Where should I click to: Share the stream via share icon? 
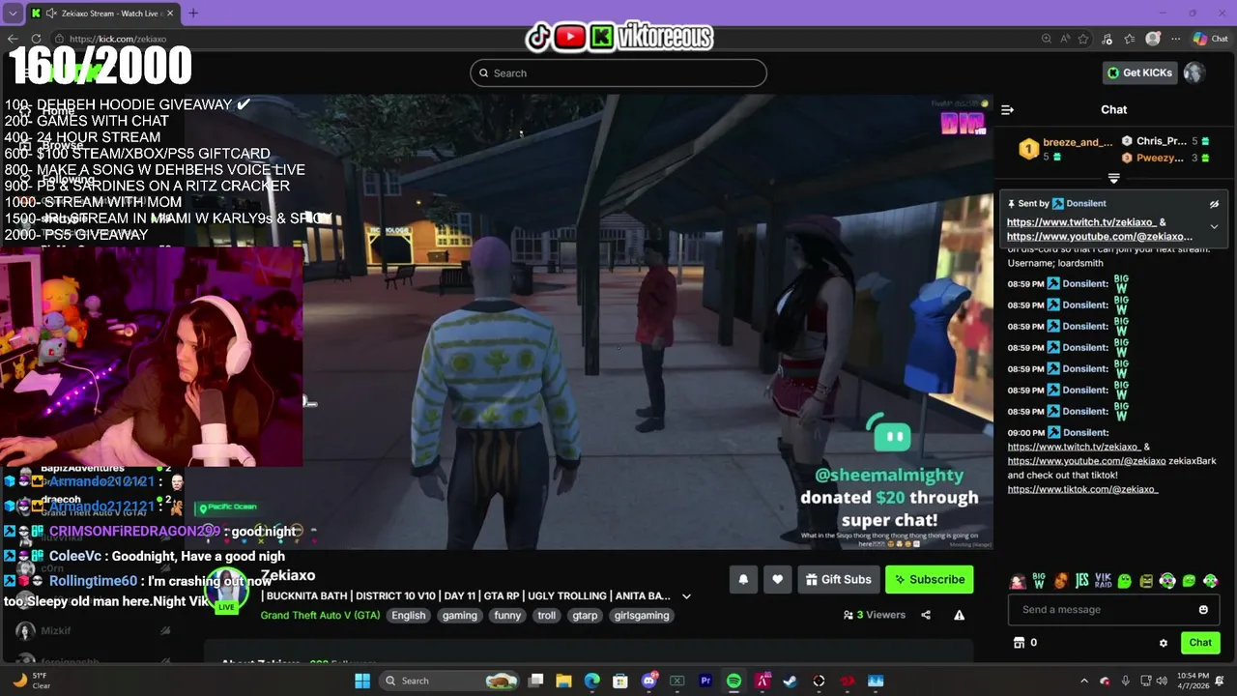click(x=926, y=615)
